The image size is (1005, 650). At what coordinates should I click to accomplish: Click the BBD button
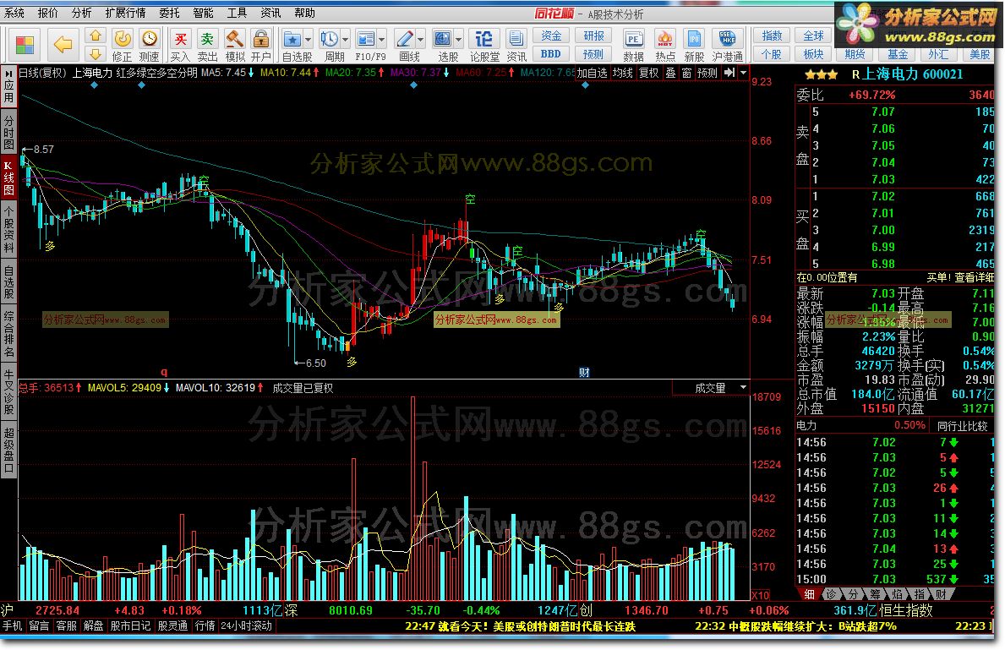click(x=550, y=54)
